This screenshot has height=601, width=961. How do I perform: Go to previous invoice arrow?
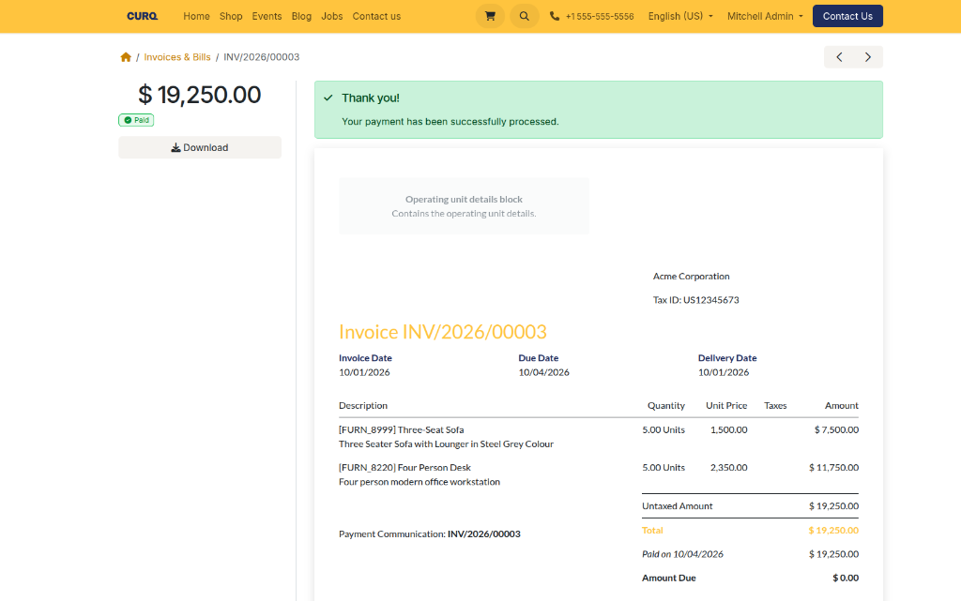click(839, 57)
